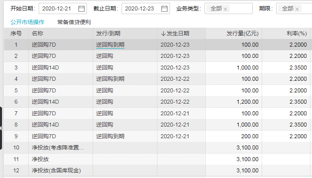Click 3,100.00 amount in row 11
Viewport: 312px width, 178px height.
coord(248,159)
